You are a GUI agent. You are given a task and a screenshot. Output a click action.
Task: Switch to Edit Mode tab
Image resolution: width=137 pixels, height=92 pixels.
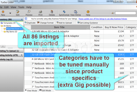pyautogui.click(x=45, y=91)
